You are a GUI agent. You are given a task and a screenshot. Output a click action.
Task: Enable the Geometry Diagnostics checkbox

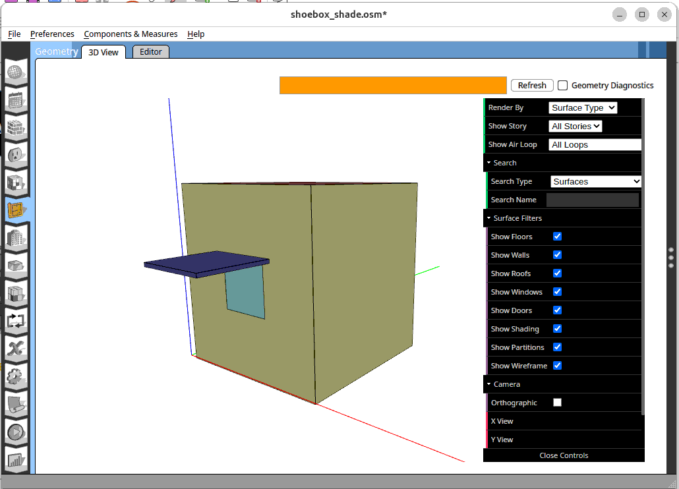(x=562, y=85)
